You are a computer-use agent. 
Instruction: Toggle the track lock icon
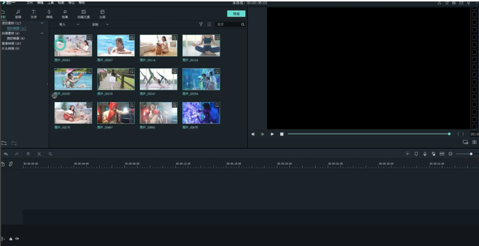pos(11,239)
